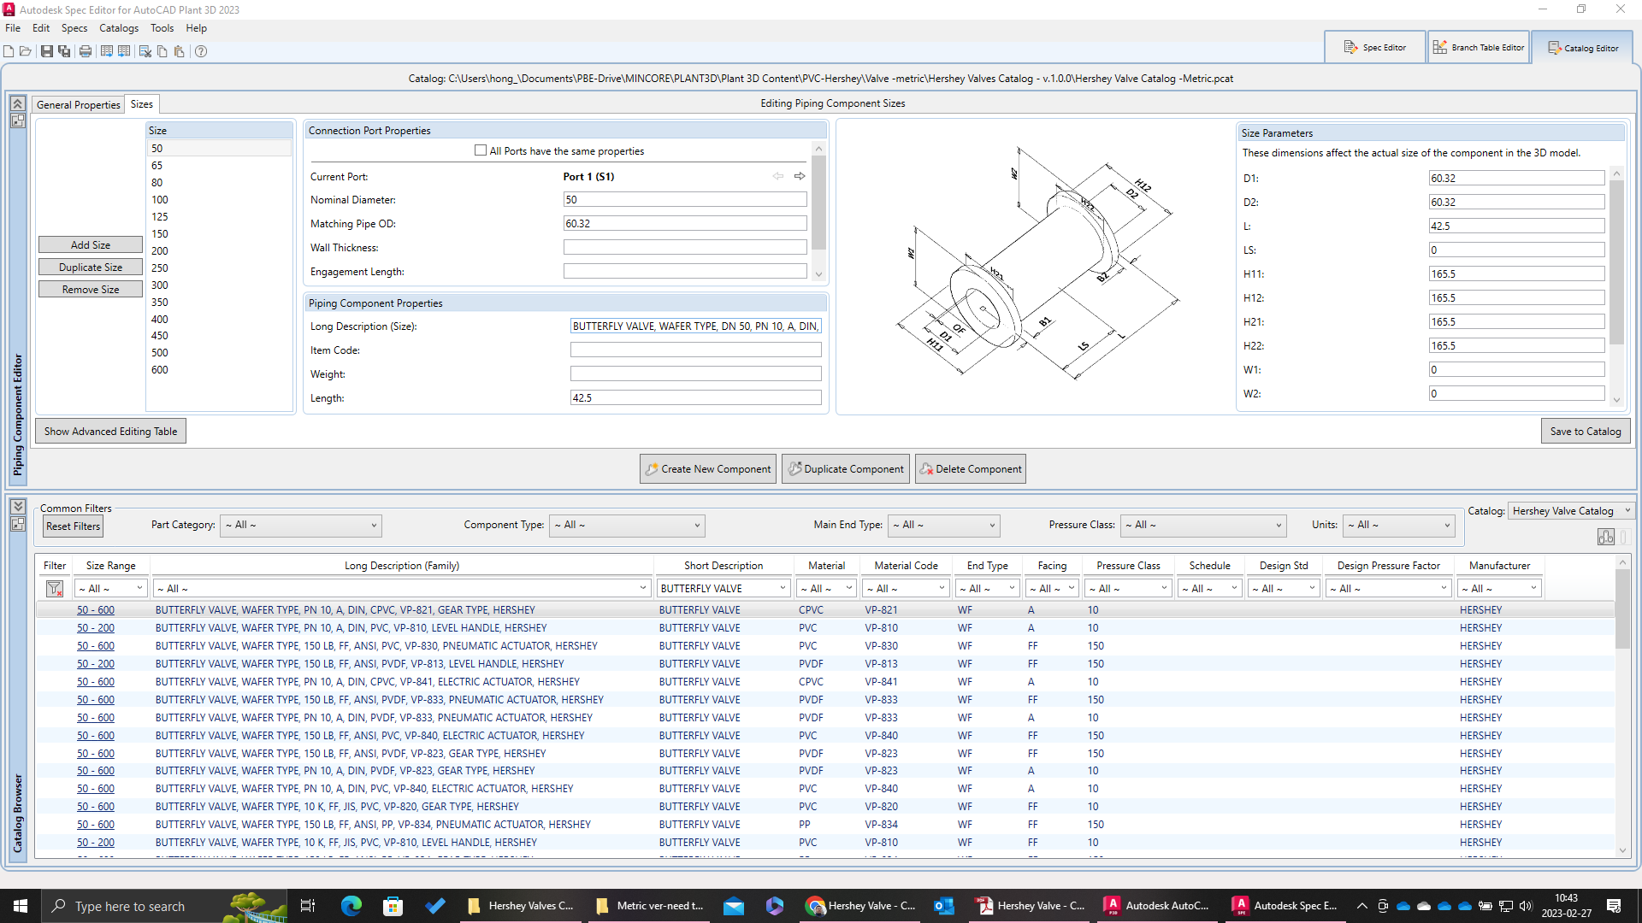Check All Ports have the same properties
Viewport: 1642px width, 923px height.
481,150
